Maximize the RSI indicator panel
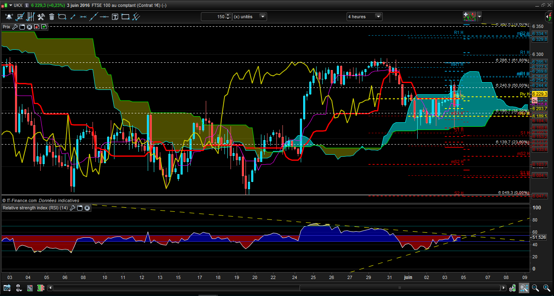Viewport: 554px width, 296px height. pyautogui.click(x=80, y=208)
